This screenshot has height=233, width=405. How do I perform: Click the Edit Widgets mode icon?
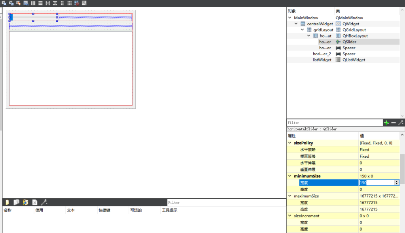point(4,3)
